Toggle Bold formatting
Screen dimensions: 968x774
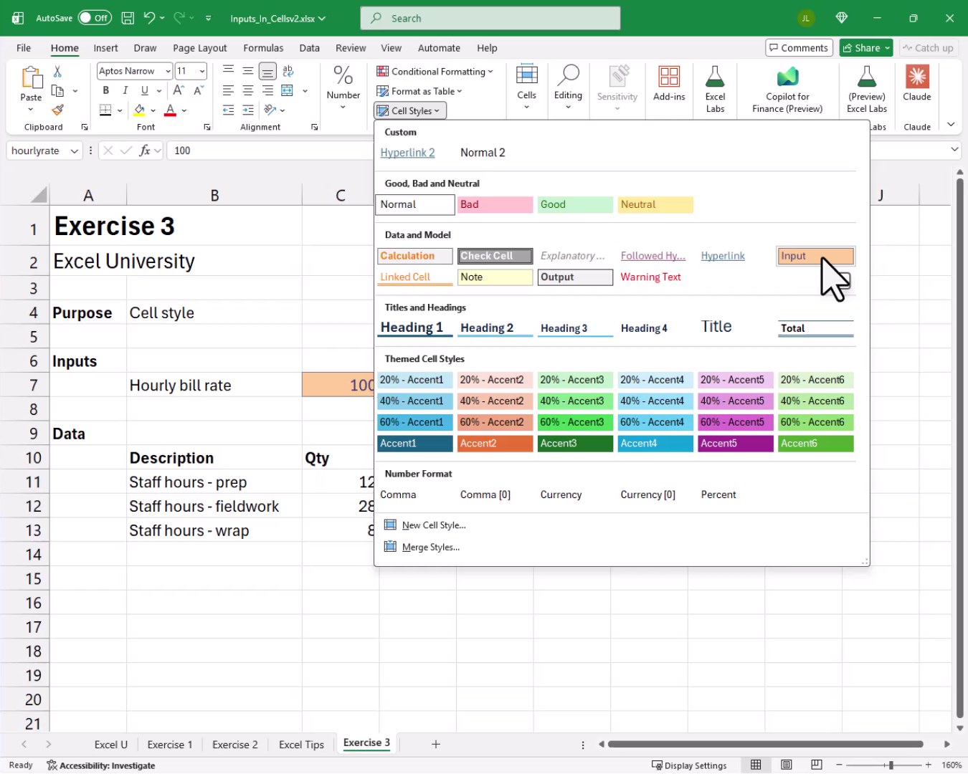105,90
